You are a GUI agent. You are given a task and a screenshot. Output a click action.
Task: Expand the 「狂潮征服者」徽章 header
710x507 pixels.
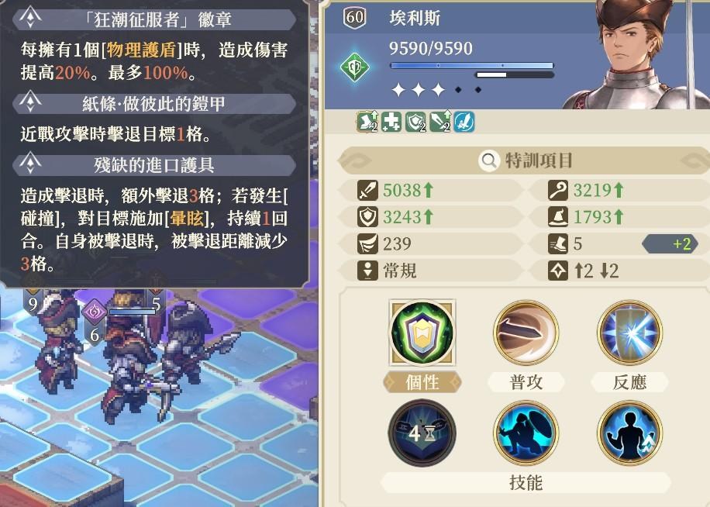coord(154,19)
